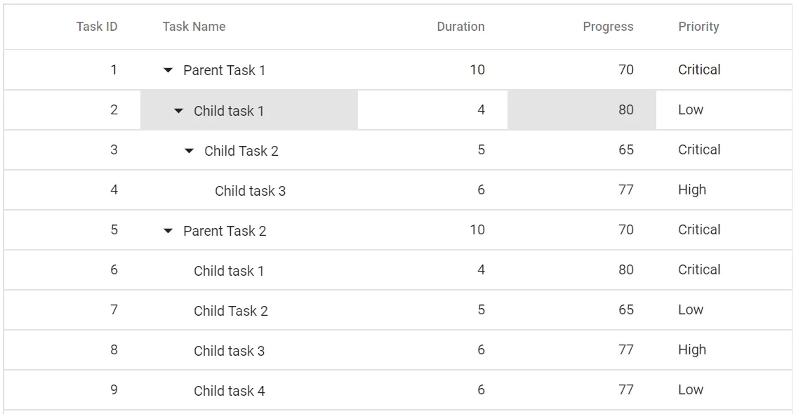Viewport: 796px width, 414px height.
Task: Collapse the Child Task 2 subtree
Action: click(188, 150)
